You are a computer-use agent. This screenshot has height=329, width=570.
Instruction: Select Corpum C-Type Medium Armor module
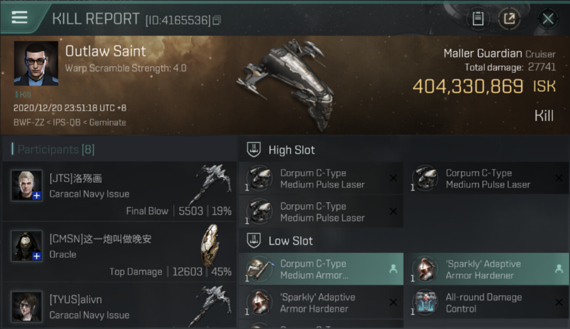point(321,269)
